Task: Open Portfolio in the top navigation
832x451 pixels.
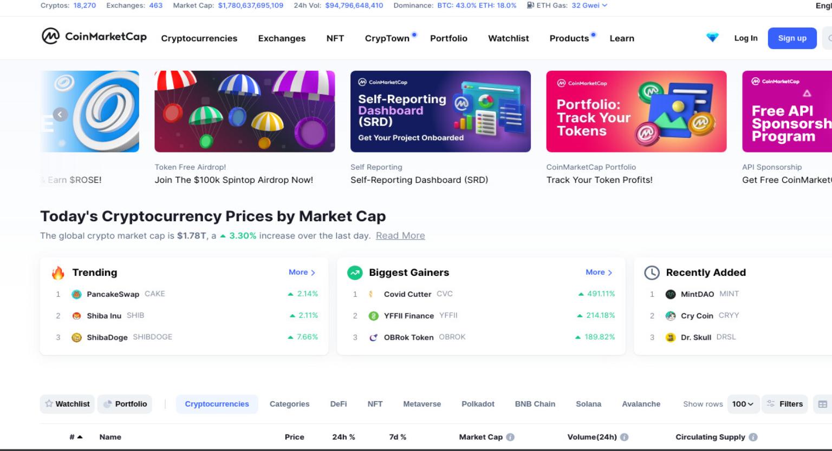Action: coord(448,38)
